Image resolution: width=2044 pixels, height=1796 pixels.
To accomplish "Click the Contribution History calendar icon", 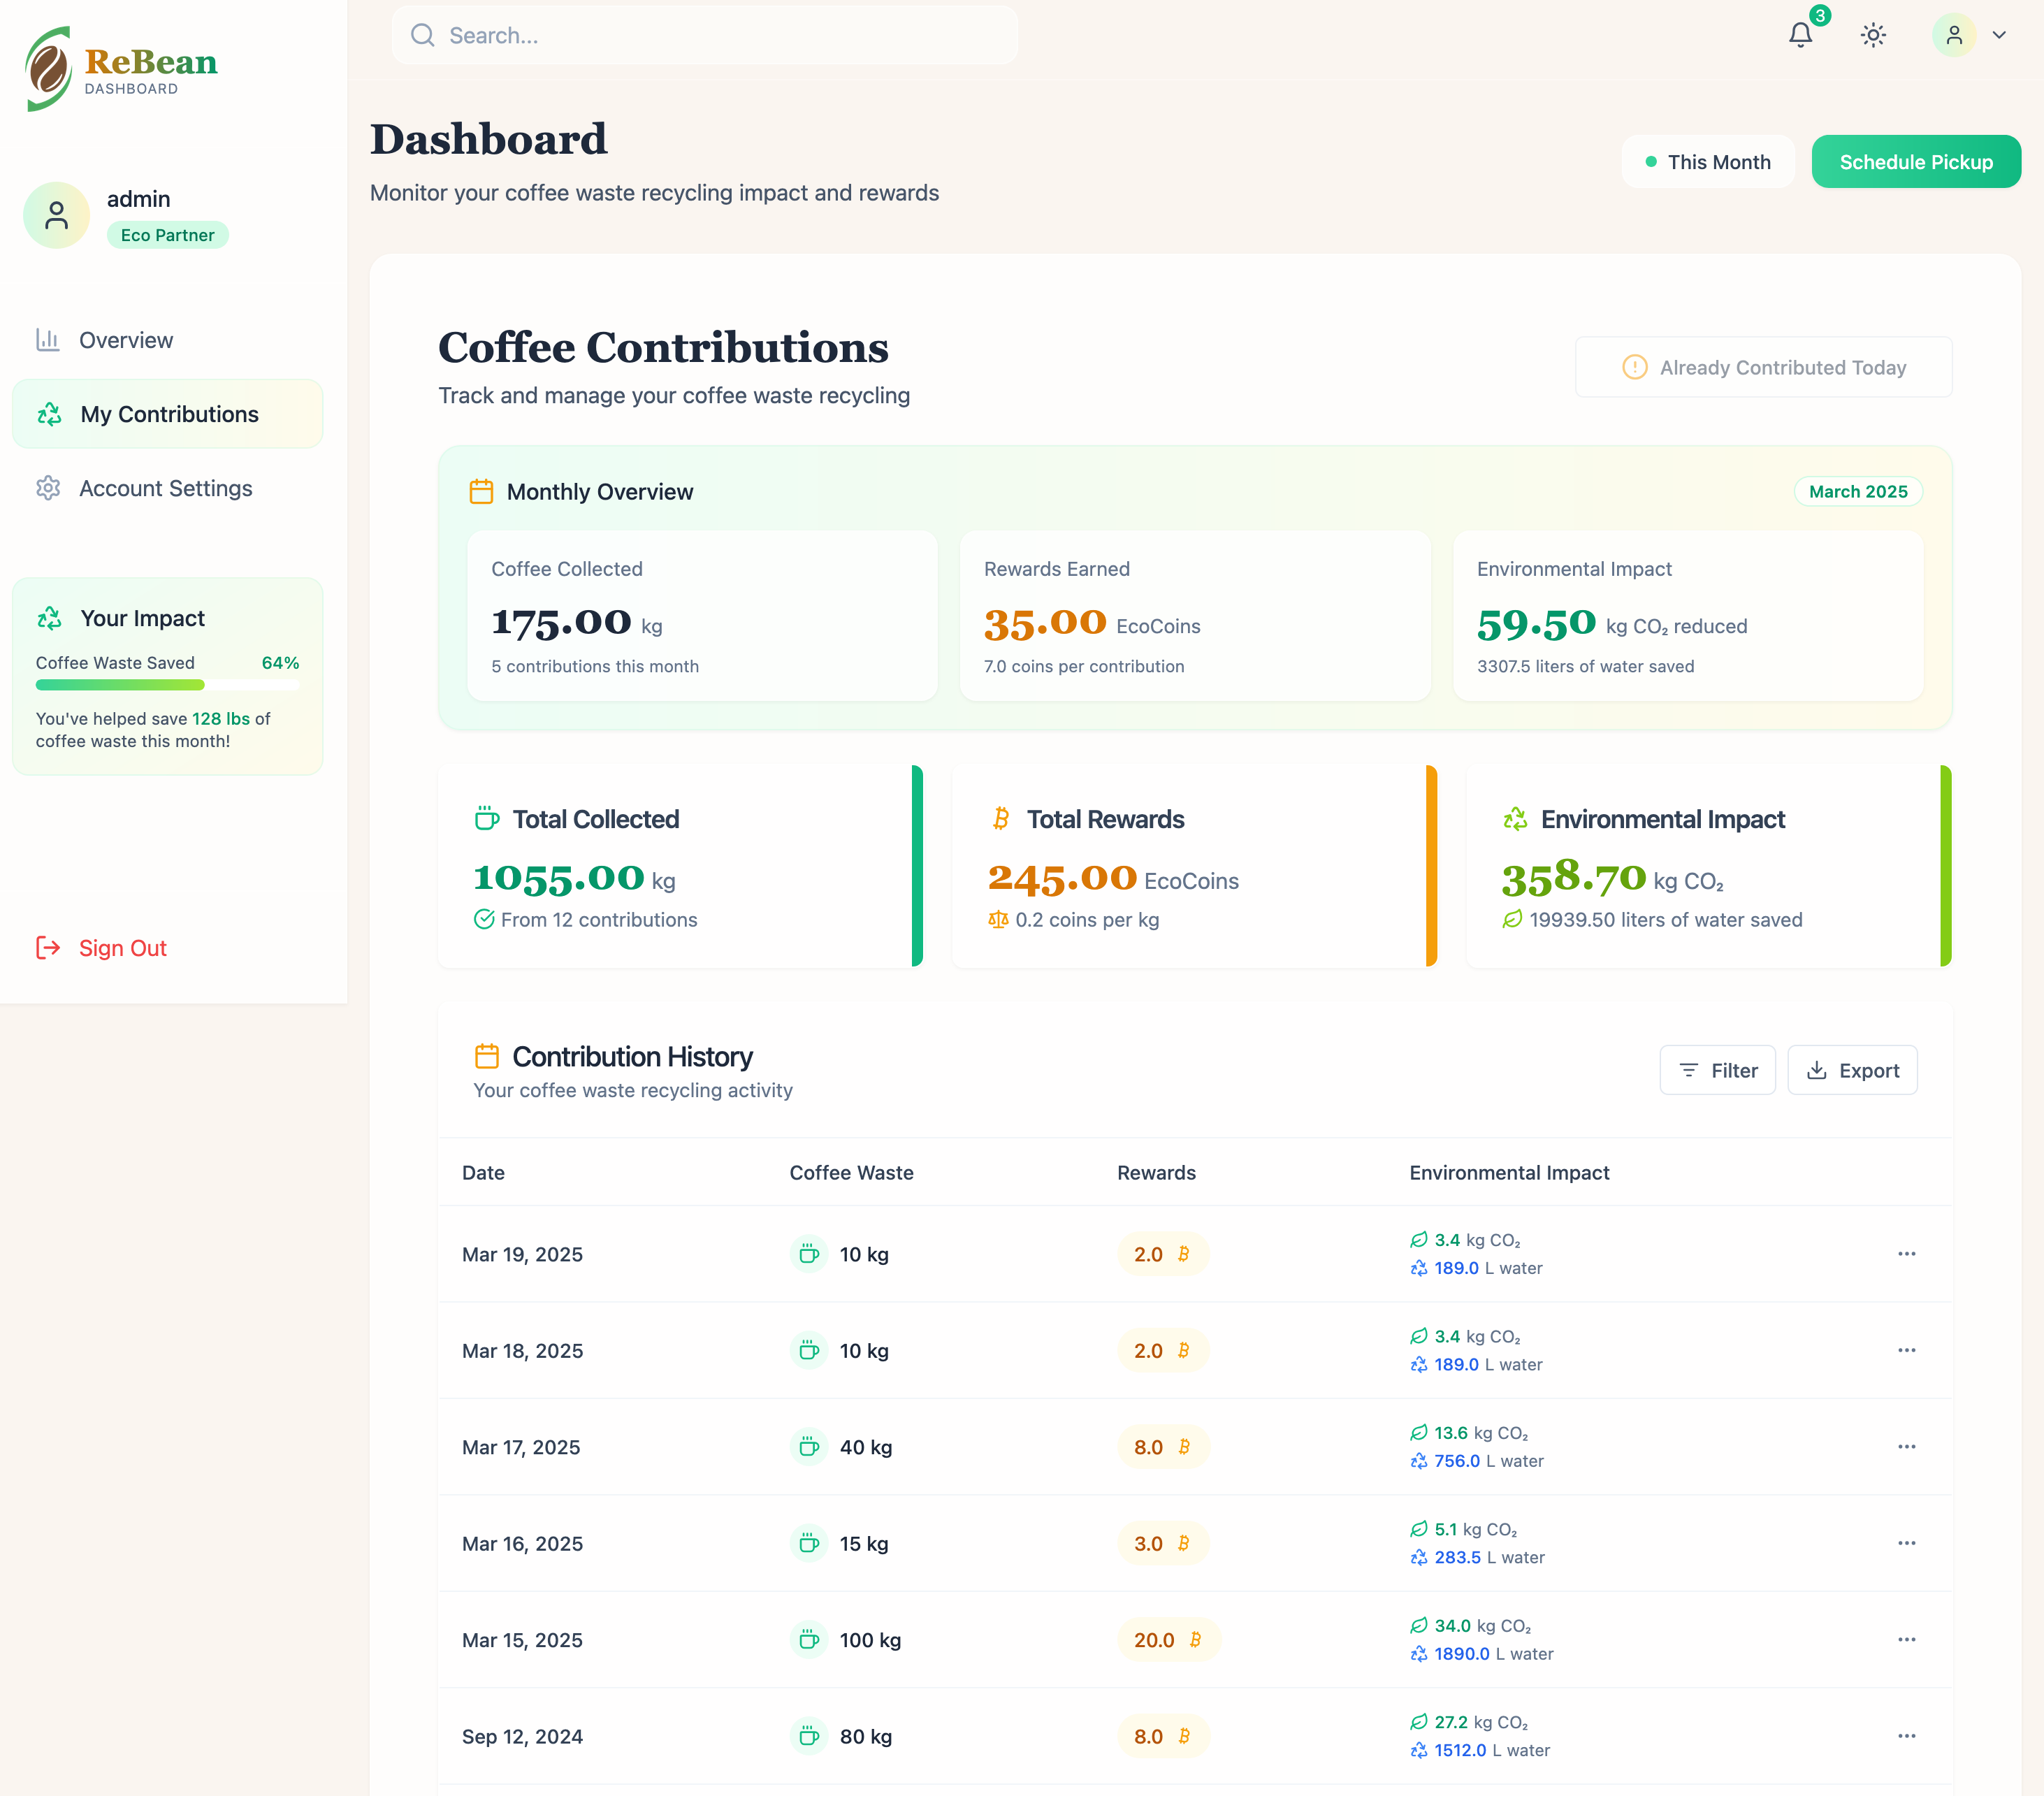I will pyautogui.click(x=487, y=1056).
